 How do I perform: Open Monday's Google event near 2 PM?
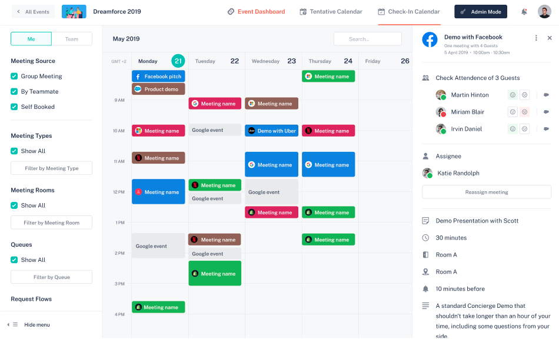tap(158, 245)
